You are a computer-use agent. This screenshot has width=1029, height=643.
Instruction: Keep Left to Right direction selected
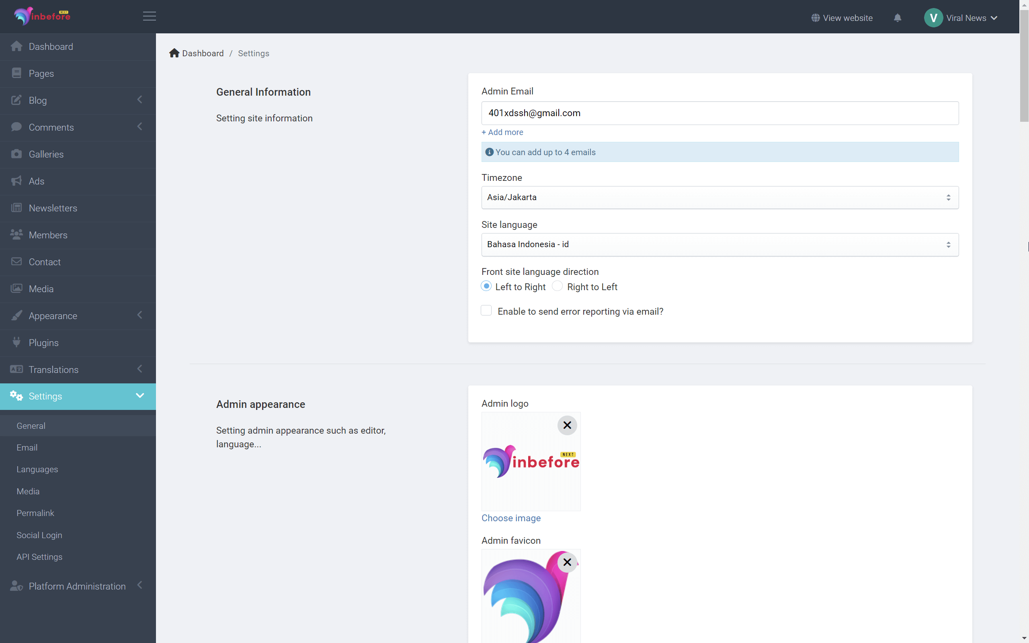pos(486,286)
